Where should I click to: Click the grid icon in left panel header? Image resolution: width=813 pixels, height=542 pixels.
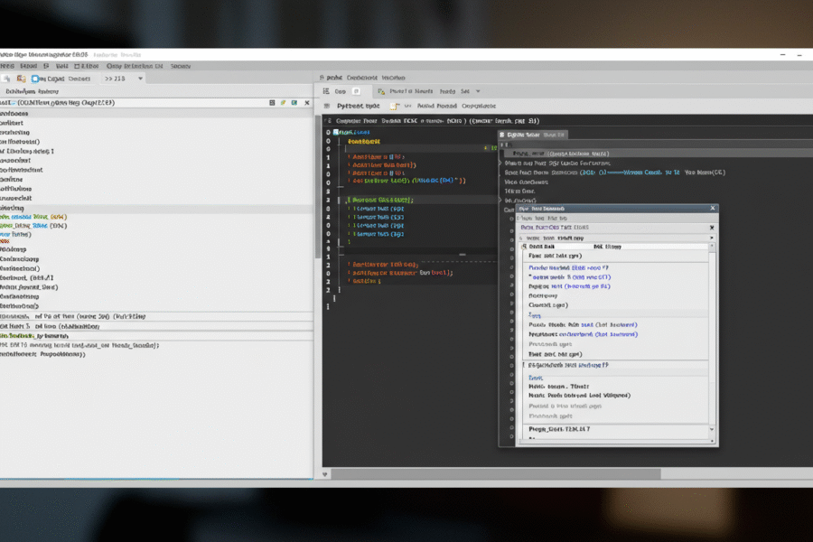[272, 103]
